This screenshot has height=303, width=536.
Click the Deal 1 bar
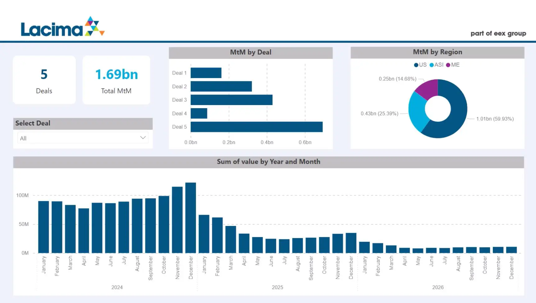[206, 73]
